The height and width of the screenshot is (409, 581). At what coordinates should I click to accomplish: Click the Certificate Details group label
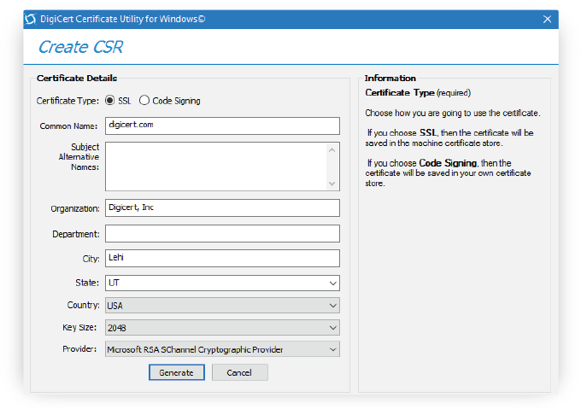[77, 78]
